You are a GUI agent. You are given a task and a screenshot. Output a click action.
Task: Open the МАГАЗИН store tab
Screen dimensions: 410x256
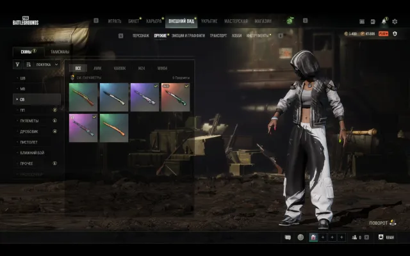click(263, 21)
